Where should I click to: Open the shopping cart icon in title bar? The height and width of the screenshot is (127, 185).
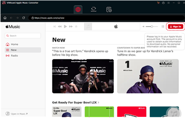coord(158,3)
